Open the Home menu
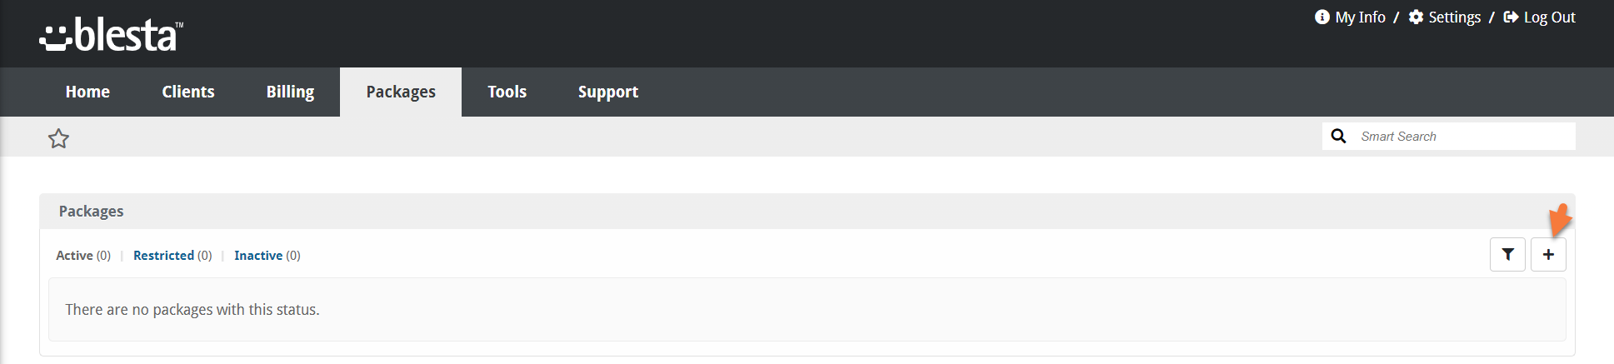 tap(87, 92)
